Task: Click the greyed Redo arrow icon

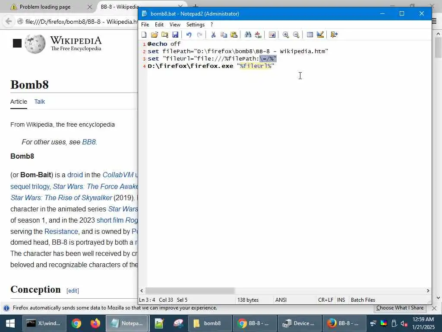Action: pos(199,35)
